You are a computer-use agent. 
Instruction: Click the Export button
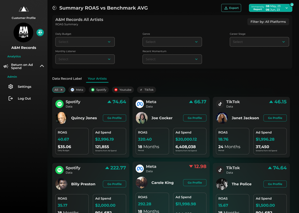[x=231, y=8]
